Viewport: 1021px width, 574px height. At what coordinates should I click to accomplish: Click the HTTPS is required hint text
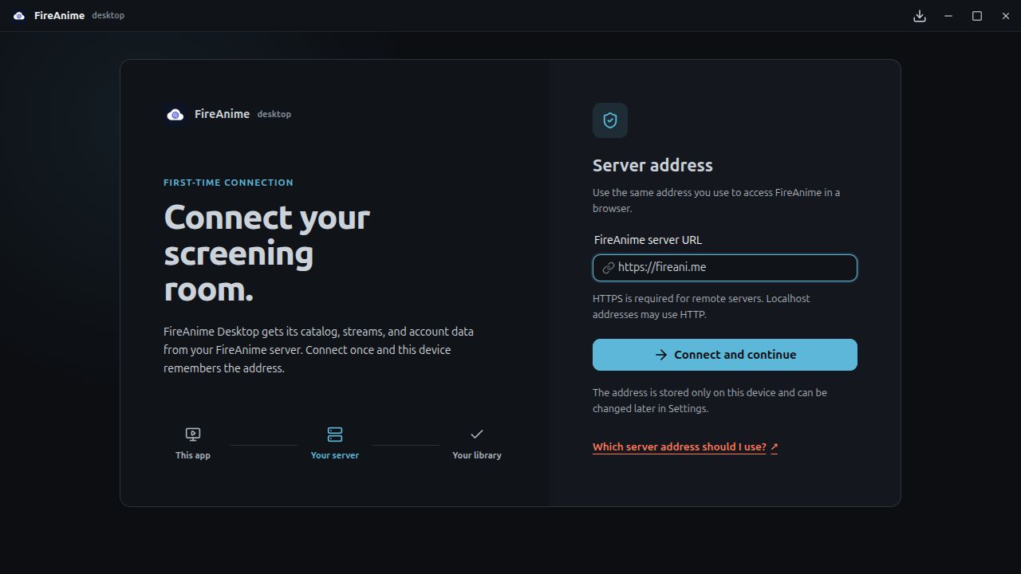pyautogui.click(x=701, y=306)
